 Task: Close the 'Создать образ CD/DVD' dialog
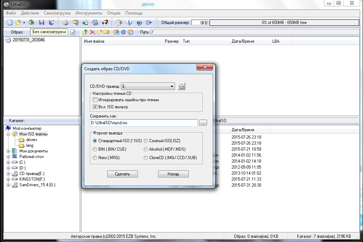205,67
